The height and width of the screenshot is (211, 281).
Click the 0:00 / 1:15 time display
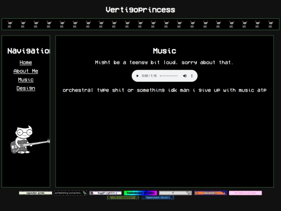click(x=149, y=76)
